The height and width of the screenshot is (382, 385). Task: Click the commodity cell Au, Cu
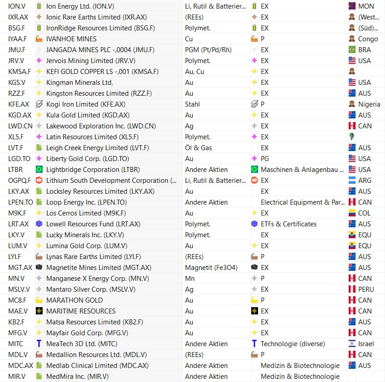point(195,72)
